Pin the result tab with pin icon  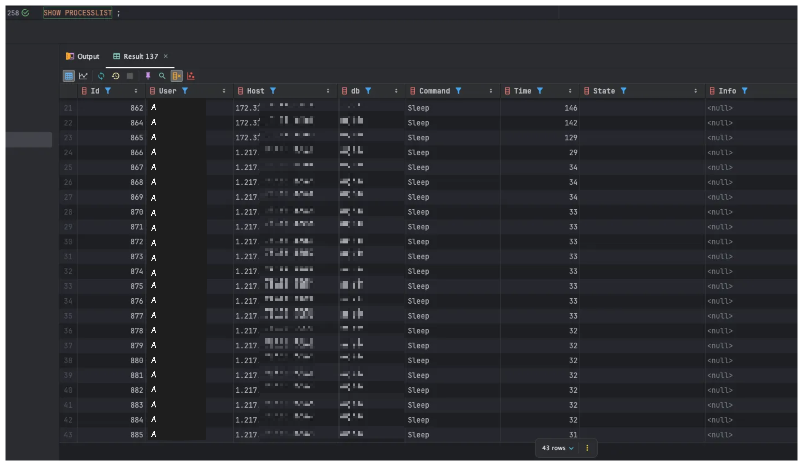coord(148,76)
